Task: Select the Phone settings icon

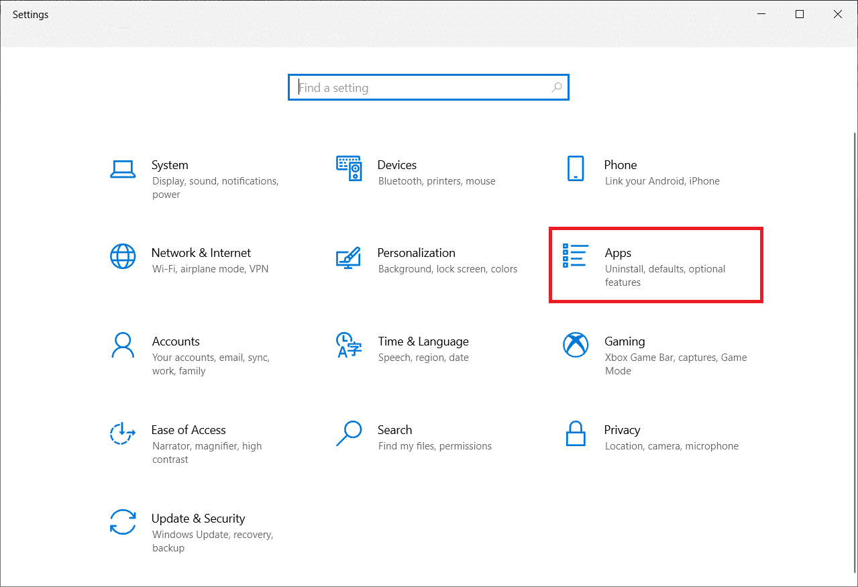Action: tap(575, 170)
